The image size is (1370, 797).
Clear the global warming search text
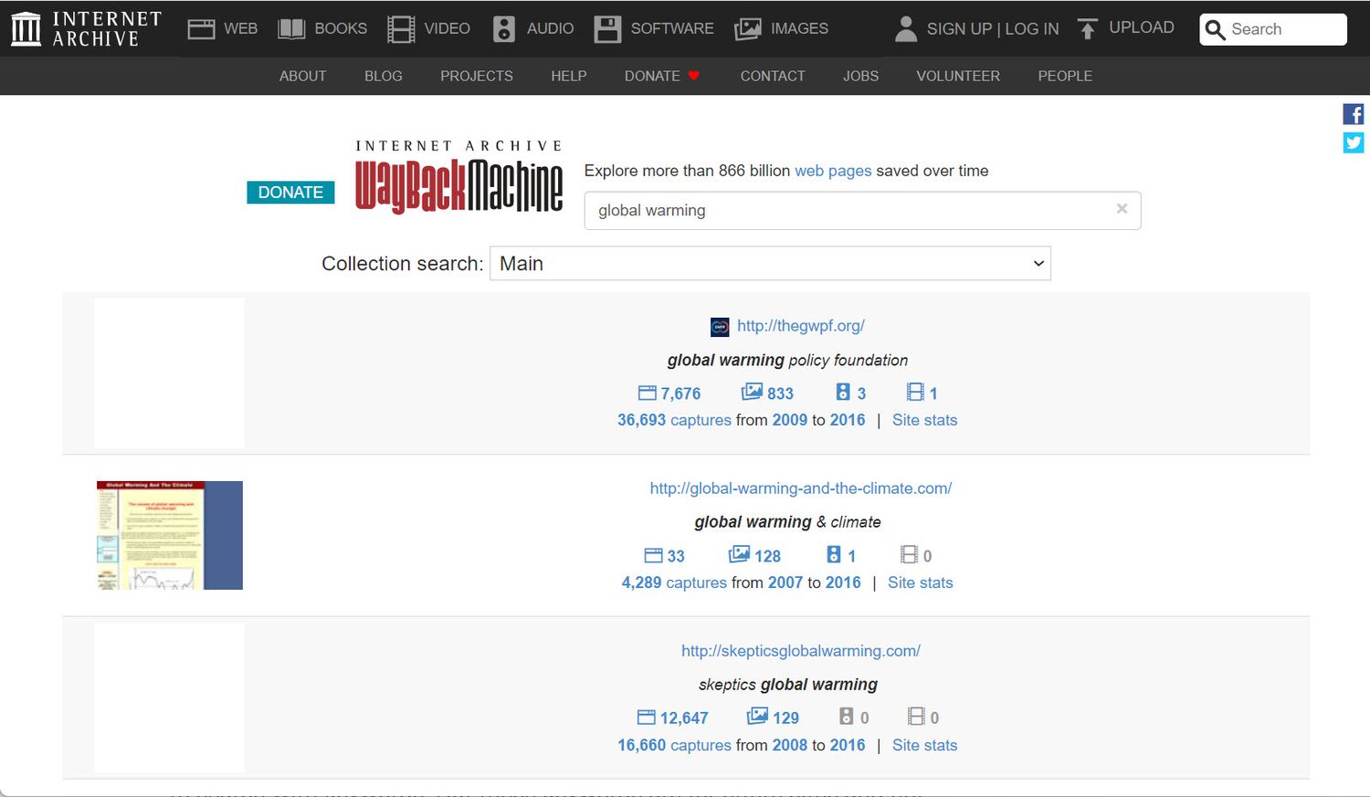pos(1122,209)
